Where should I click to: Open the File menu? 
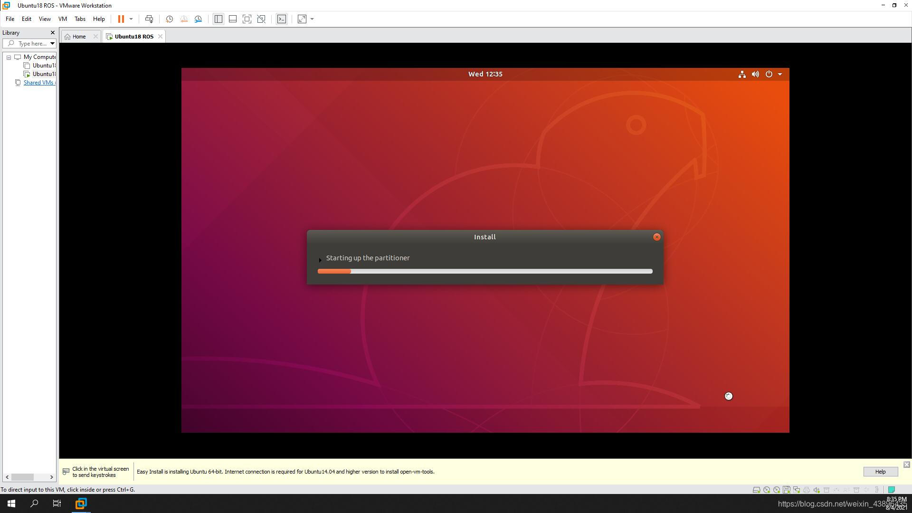point(9,19)
